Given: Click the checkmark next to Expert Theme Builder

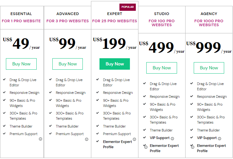Looking at the screenshot, I should (x=98, y=126).
